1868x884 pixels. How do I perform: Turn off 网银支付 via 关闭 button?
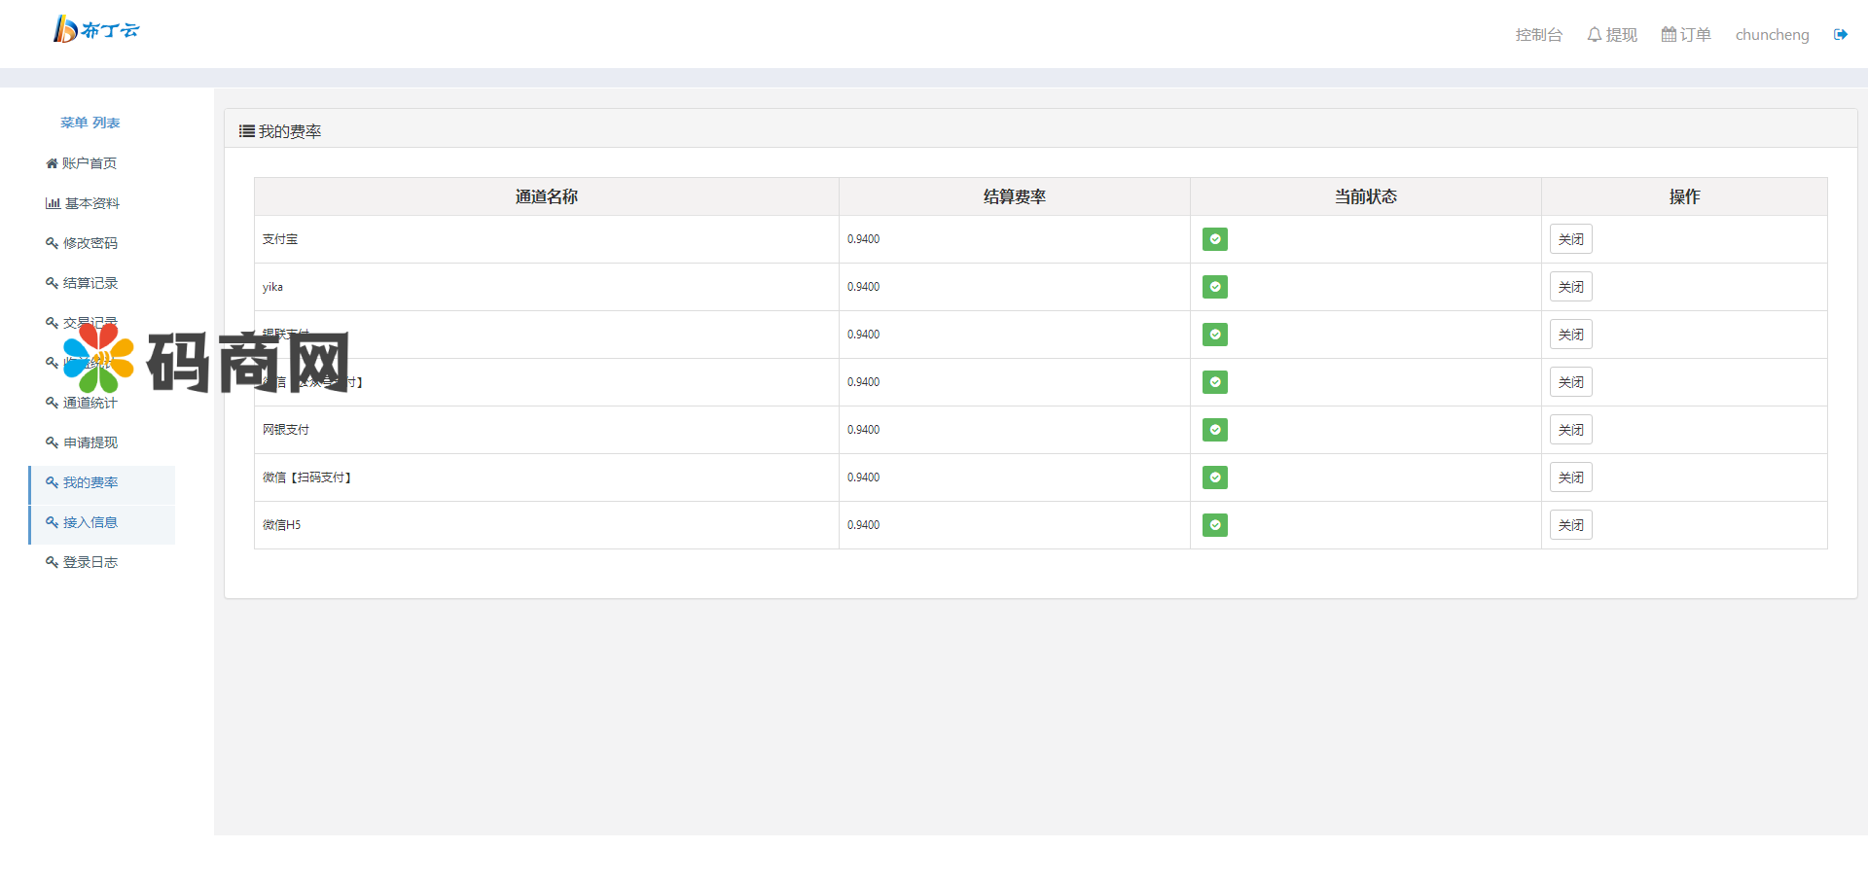1570,430
